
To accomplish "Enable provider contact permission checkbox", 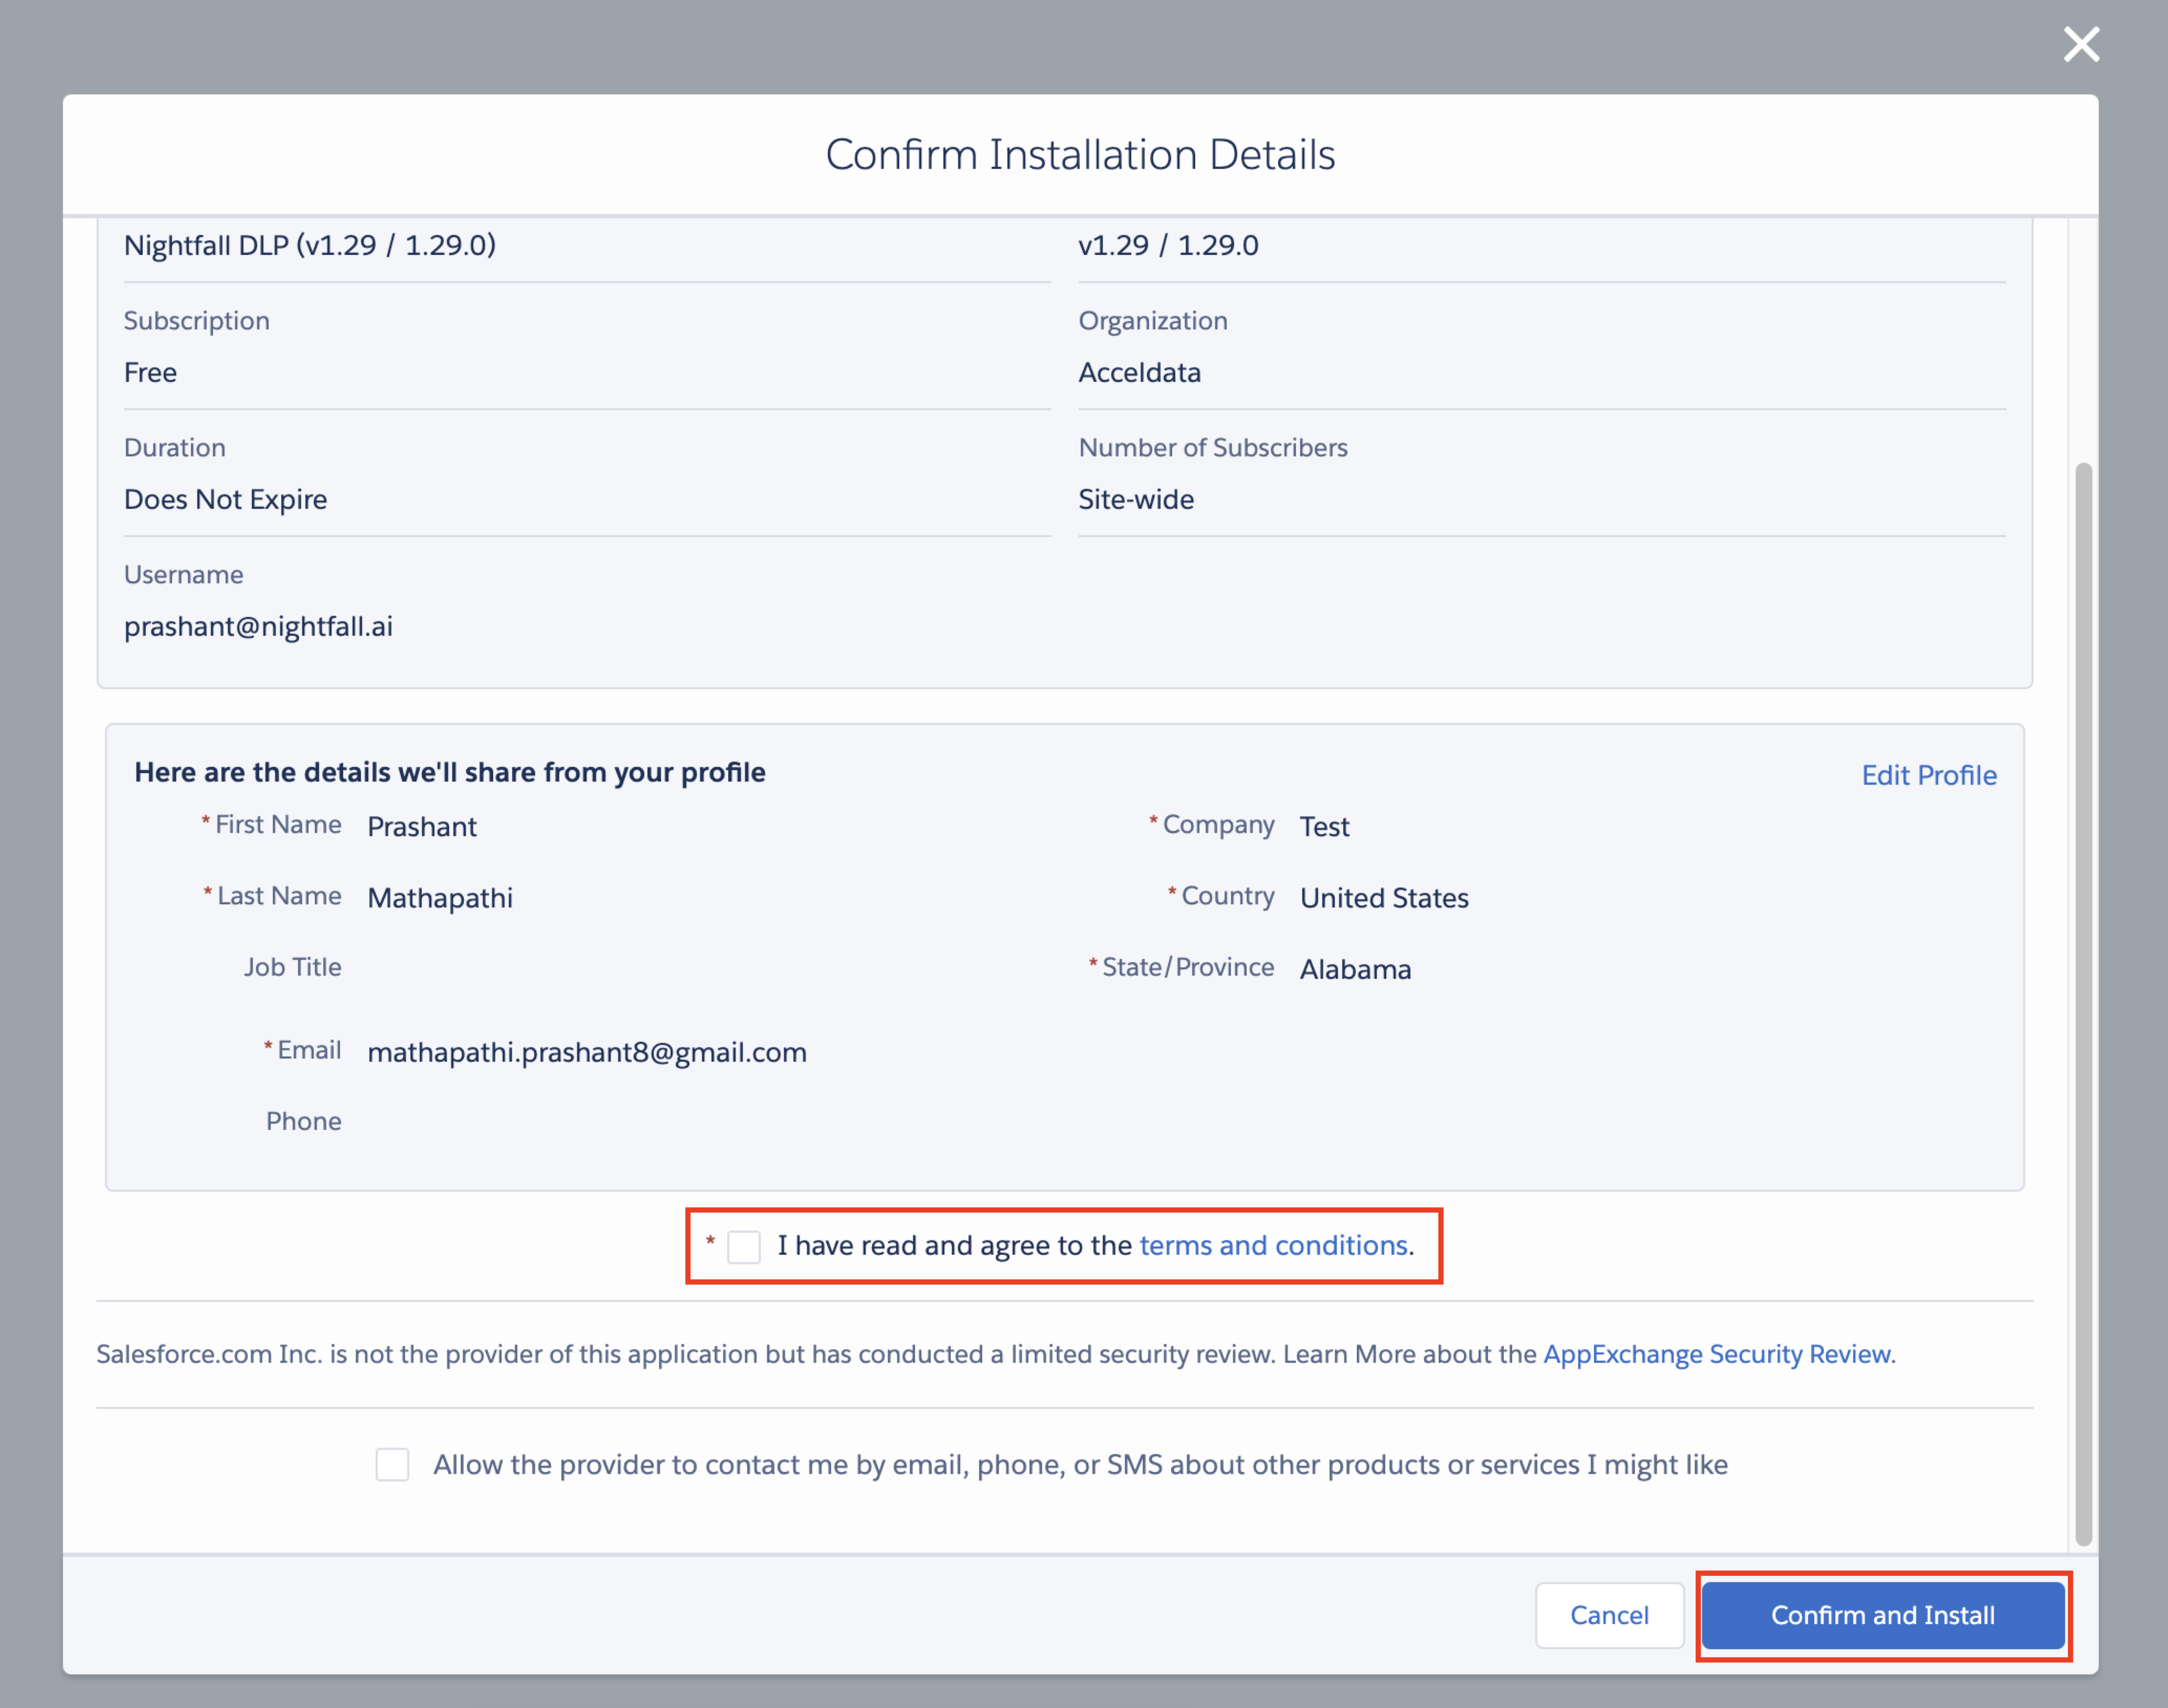I will (392, 1464).
